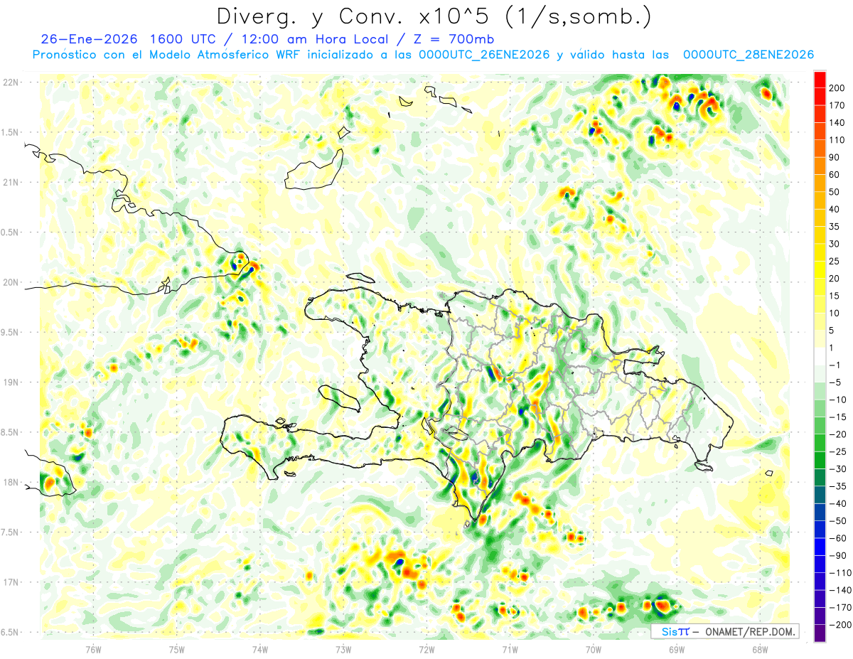Click the '-5' colorbar value
Viewport: 853px width, 659px height.
pyautogui.click(x=835, y=382)
